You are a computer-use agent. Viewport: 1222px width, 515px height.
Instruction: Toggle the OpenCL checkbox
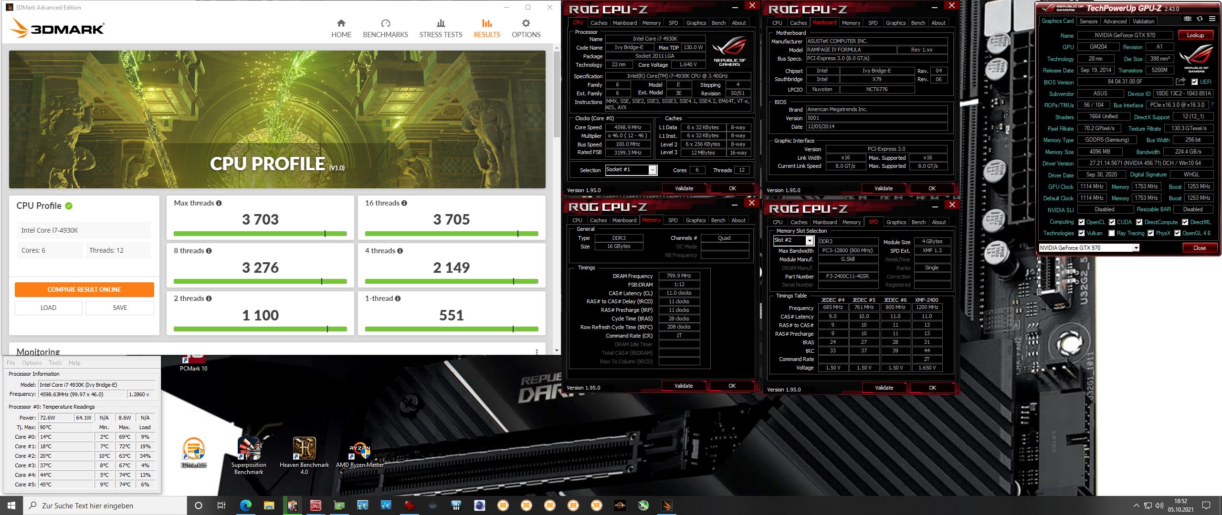pyautogui.click(x=1081, y=222)
